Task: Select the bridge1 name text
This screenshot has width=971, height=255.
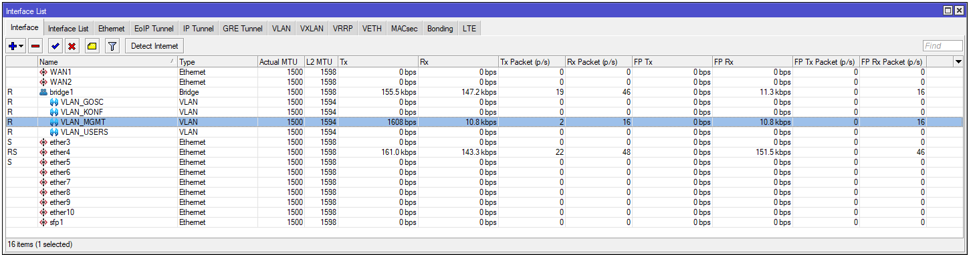Action: tap(61, 91)
